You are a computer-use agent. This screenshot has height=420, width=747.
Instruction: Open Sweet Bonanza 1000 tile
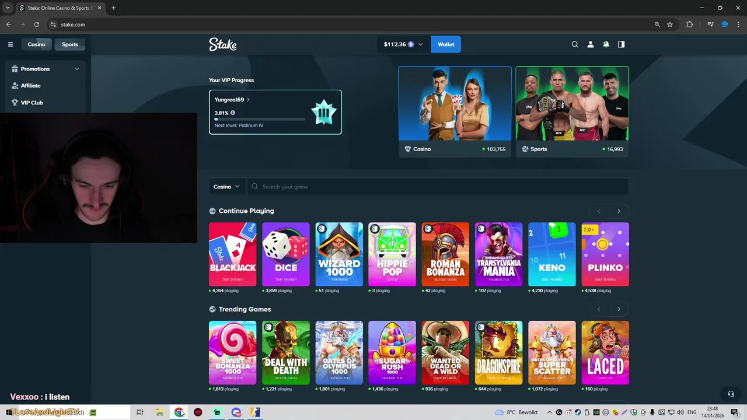click(233, 353)
